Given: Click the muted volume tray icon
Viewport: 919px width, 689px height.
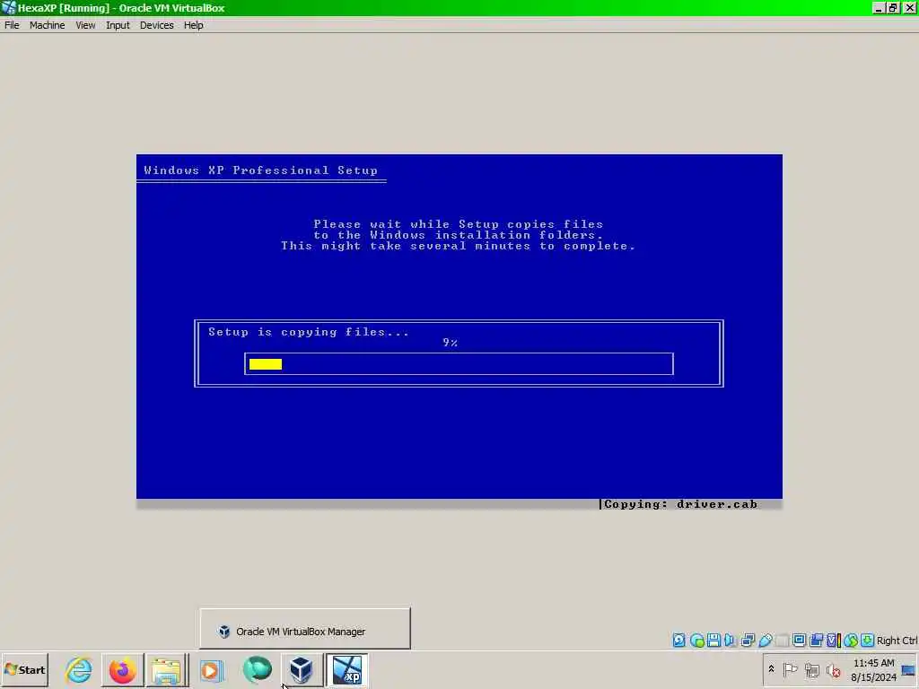Looking at the screenshot, I should (x=833, y=669).
